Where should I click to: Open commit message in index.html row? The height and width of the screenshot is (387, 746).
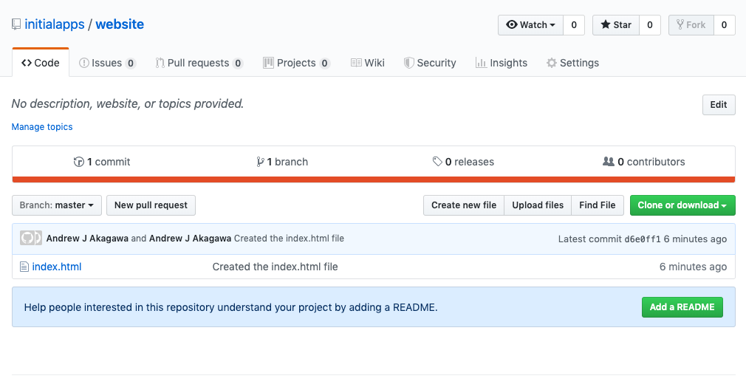(275, 267)
